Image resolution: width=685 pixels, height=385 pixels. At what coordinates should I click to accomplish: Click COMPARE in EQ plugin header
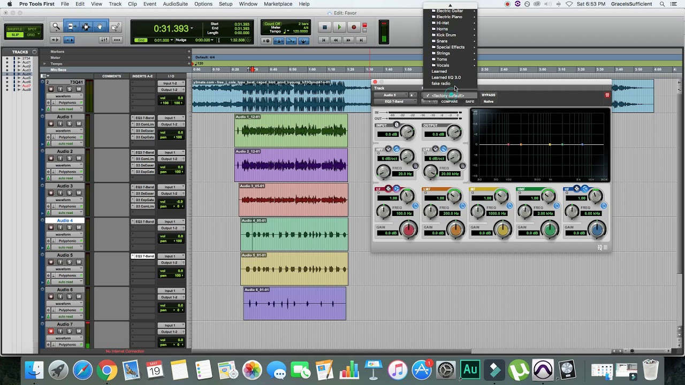point(449,102)
